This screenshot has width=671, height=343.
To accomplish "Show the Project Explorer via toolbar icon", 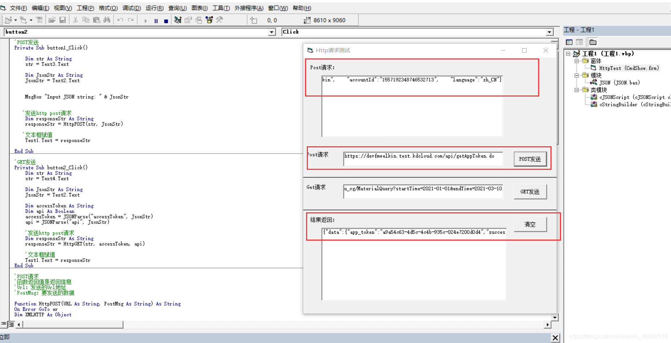I will click(178, 20).
